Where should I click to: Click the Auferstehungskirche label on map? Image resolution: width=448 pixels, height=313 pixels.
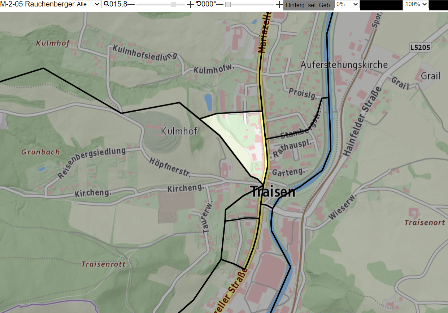(x=344, y=65)
